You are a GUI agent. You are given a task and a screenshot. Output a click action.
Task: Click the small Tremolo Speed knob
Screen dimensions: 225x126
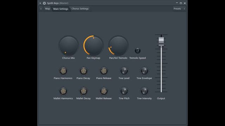(137, 50)
